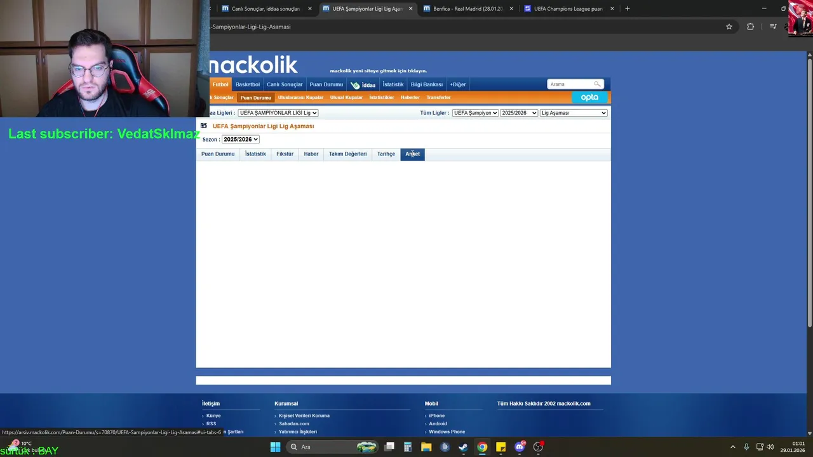
Task: Open the UEFA ŞAMPİYONLAR LİGİ Lig dropdown
Action: [x=278, y=113]
